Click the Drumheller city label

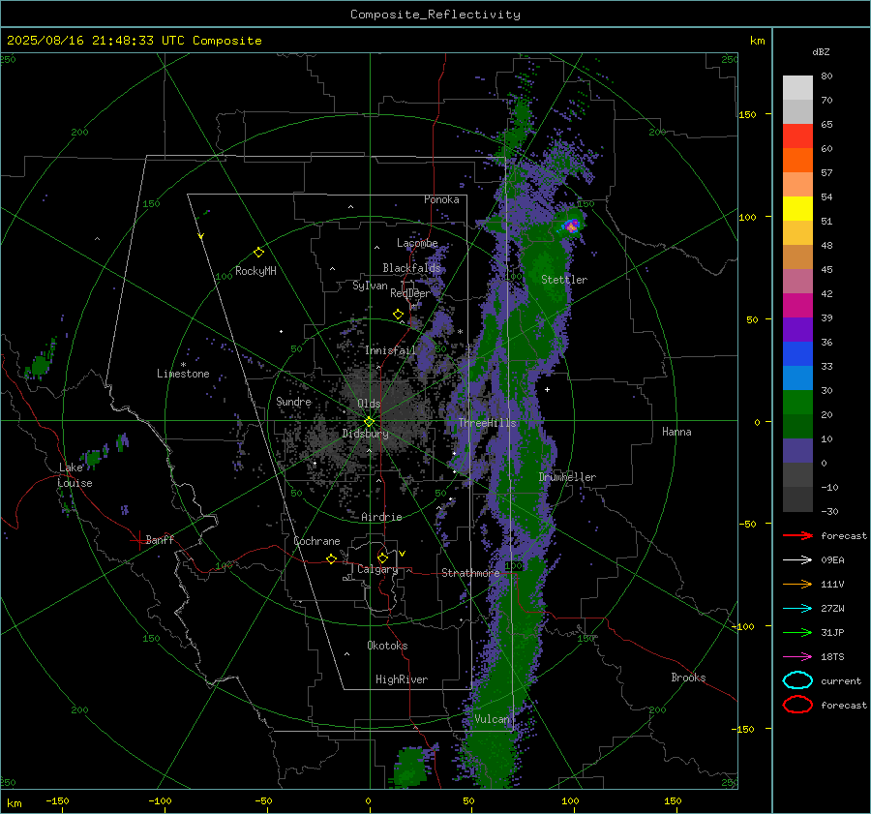pos(567,477)
